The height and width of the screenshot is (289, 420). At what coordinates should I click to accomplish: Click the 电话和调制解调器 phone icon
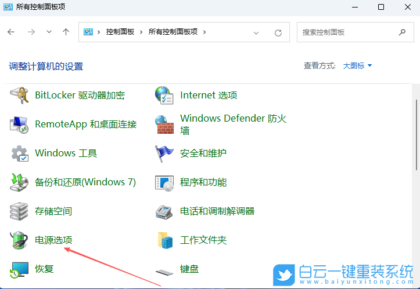(164, 212)
